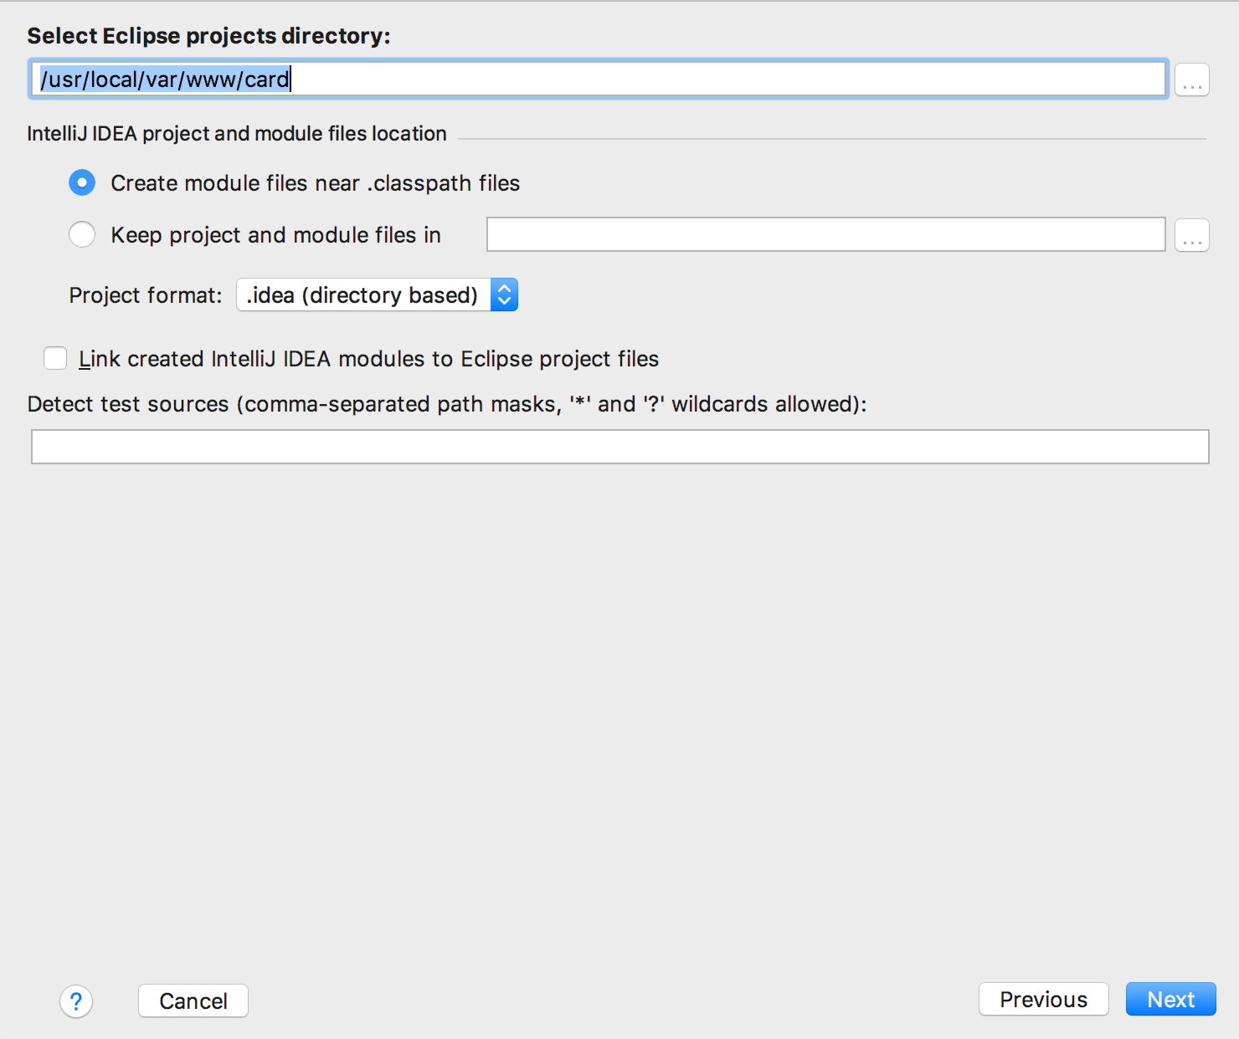Click the help question mark icon

pos(76,1001)
